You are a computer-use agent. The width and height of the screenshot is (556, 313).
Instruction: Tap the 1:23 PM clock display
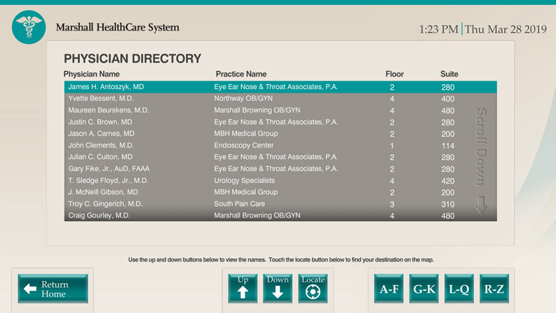tap(439, 29)
